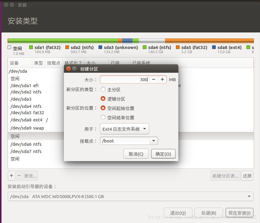Click the 类型 column header

pos(38,63)
